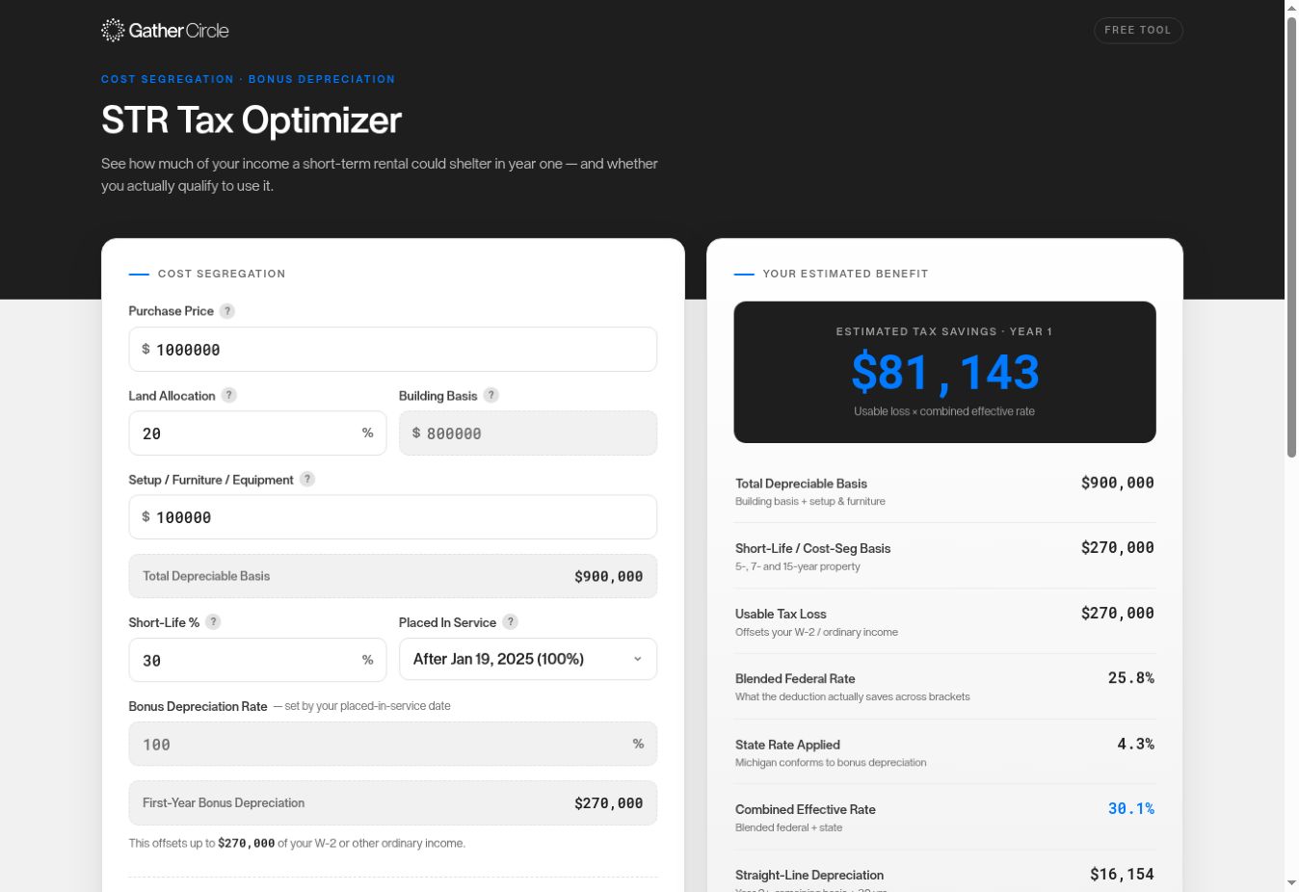Click the $900,000 Total Depreciable Basis value in the Cost Segregation card
Screen dimensions: 1299x892
point(608,577)
